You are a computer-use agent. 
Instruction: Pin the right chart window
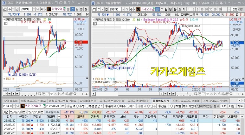tap(222, 3)
